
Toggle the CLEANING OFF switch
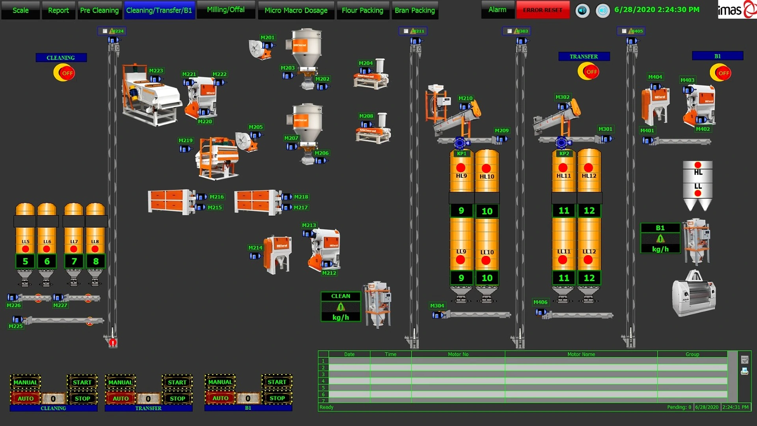[x=64, y=73]
